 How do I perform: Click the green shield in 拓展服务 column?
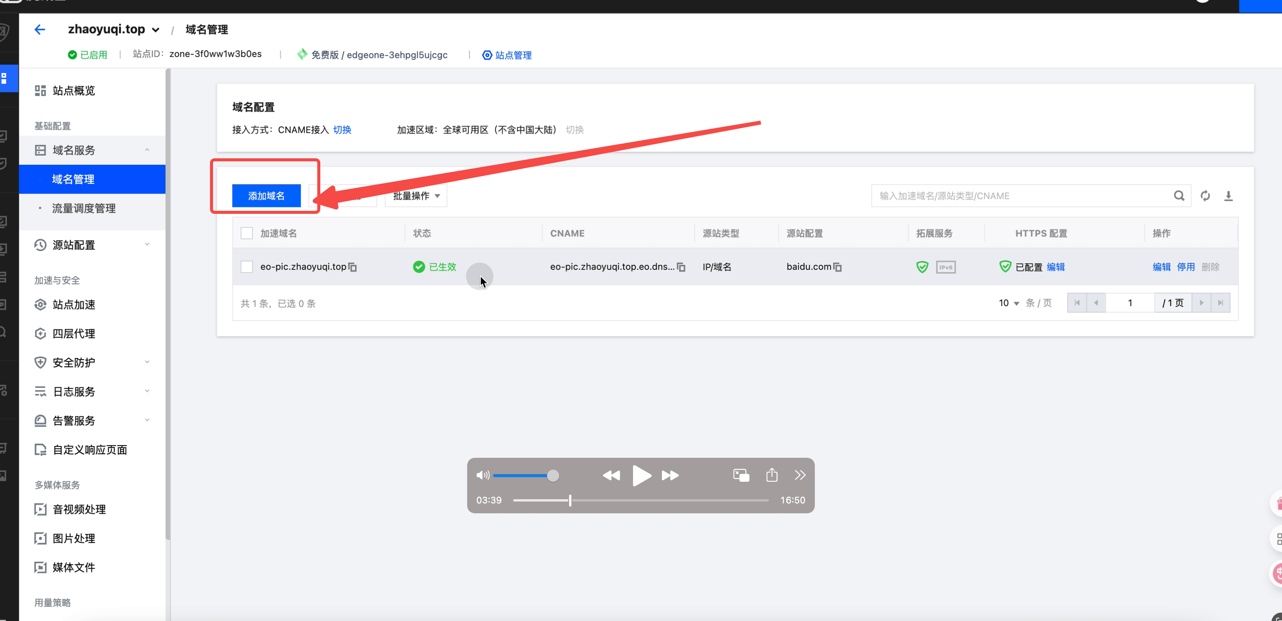[x=922, y=267]
